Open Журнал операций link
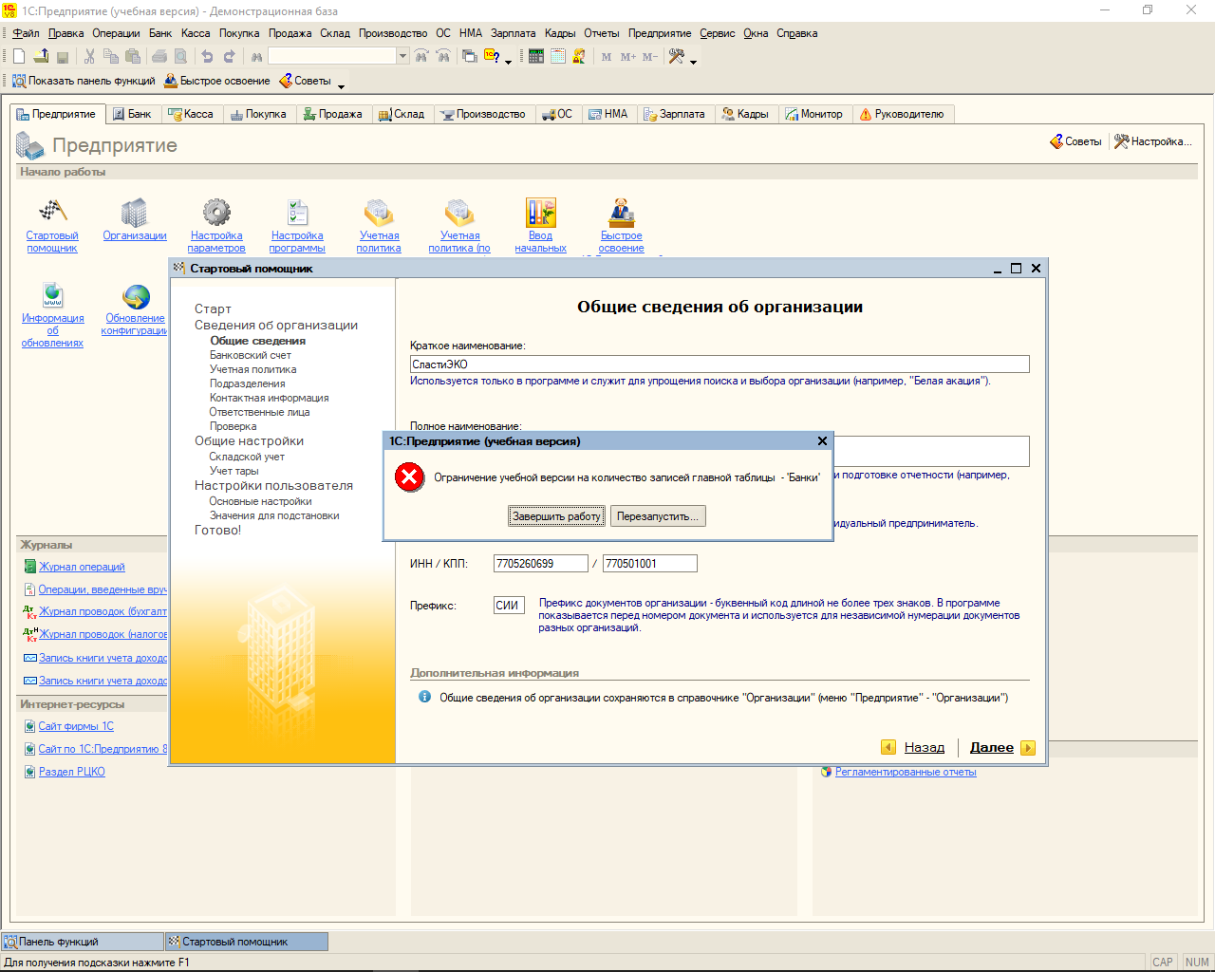 (82, 567)
